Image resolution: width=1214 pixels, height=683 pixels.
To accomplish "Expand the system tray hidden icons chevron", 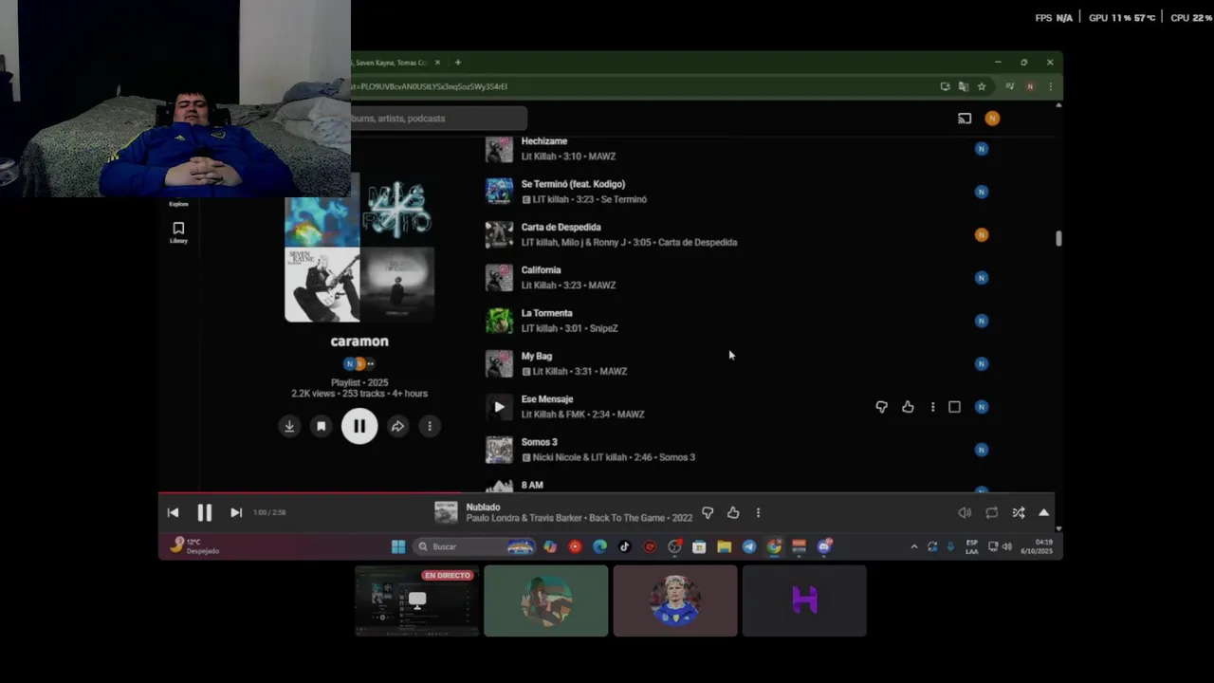I will click(x=914, y=546).
